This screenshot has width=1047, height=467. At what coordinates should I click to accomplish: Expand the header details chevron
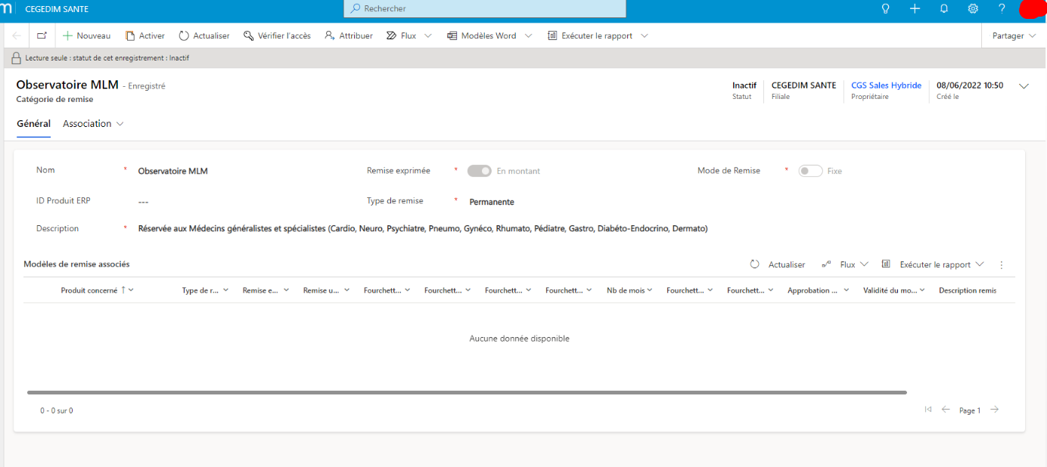(x=1024, y=86)
